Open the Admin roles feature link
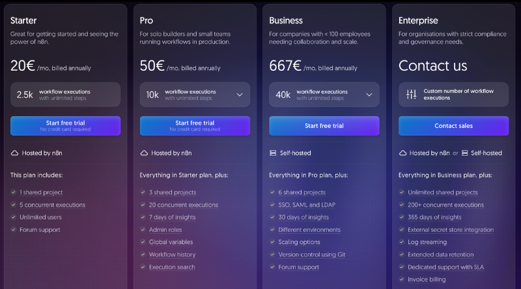 165,230
